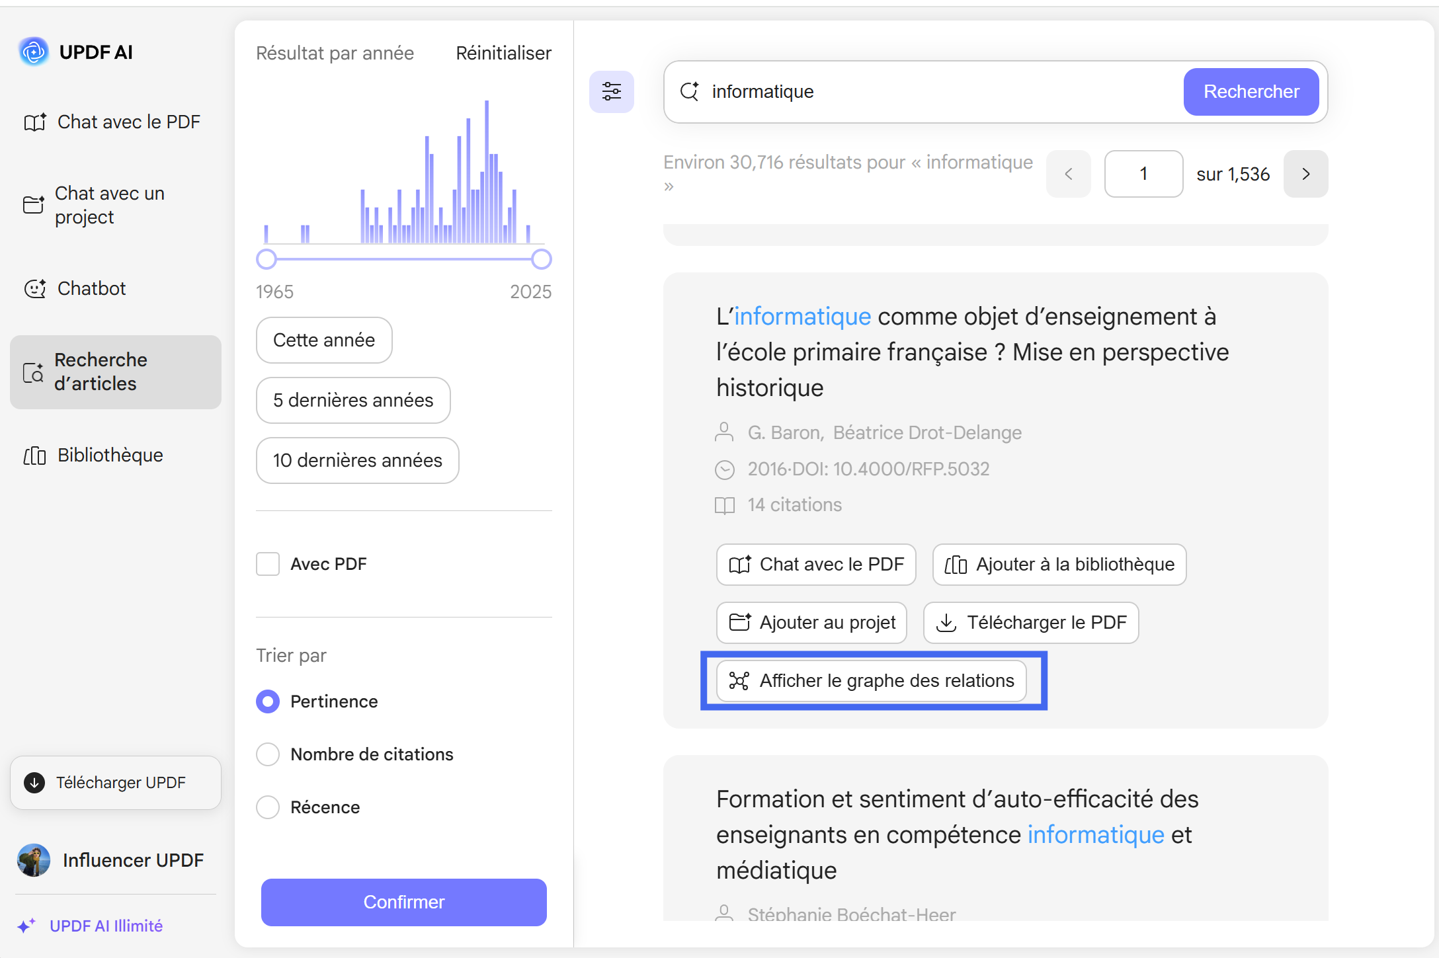Image resolution: width=1439 pixels, height=958 pixels.
Task: Select the Cette année filter
Action: [x=324, y=340]
